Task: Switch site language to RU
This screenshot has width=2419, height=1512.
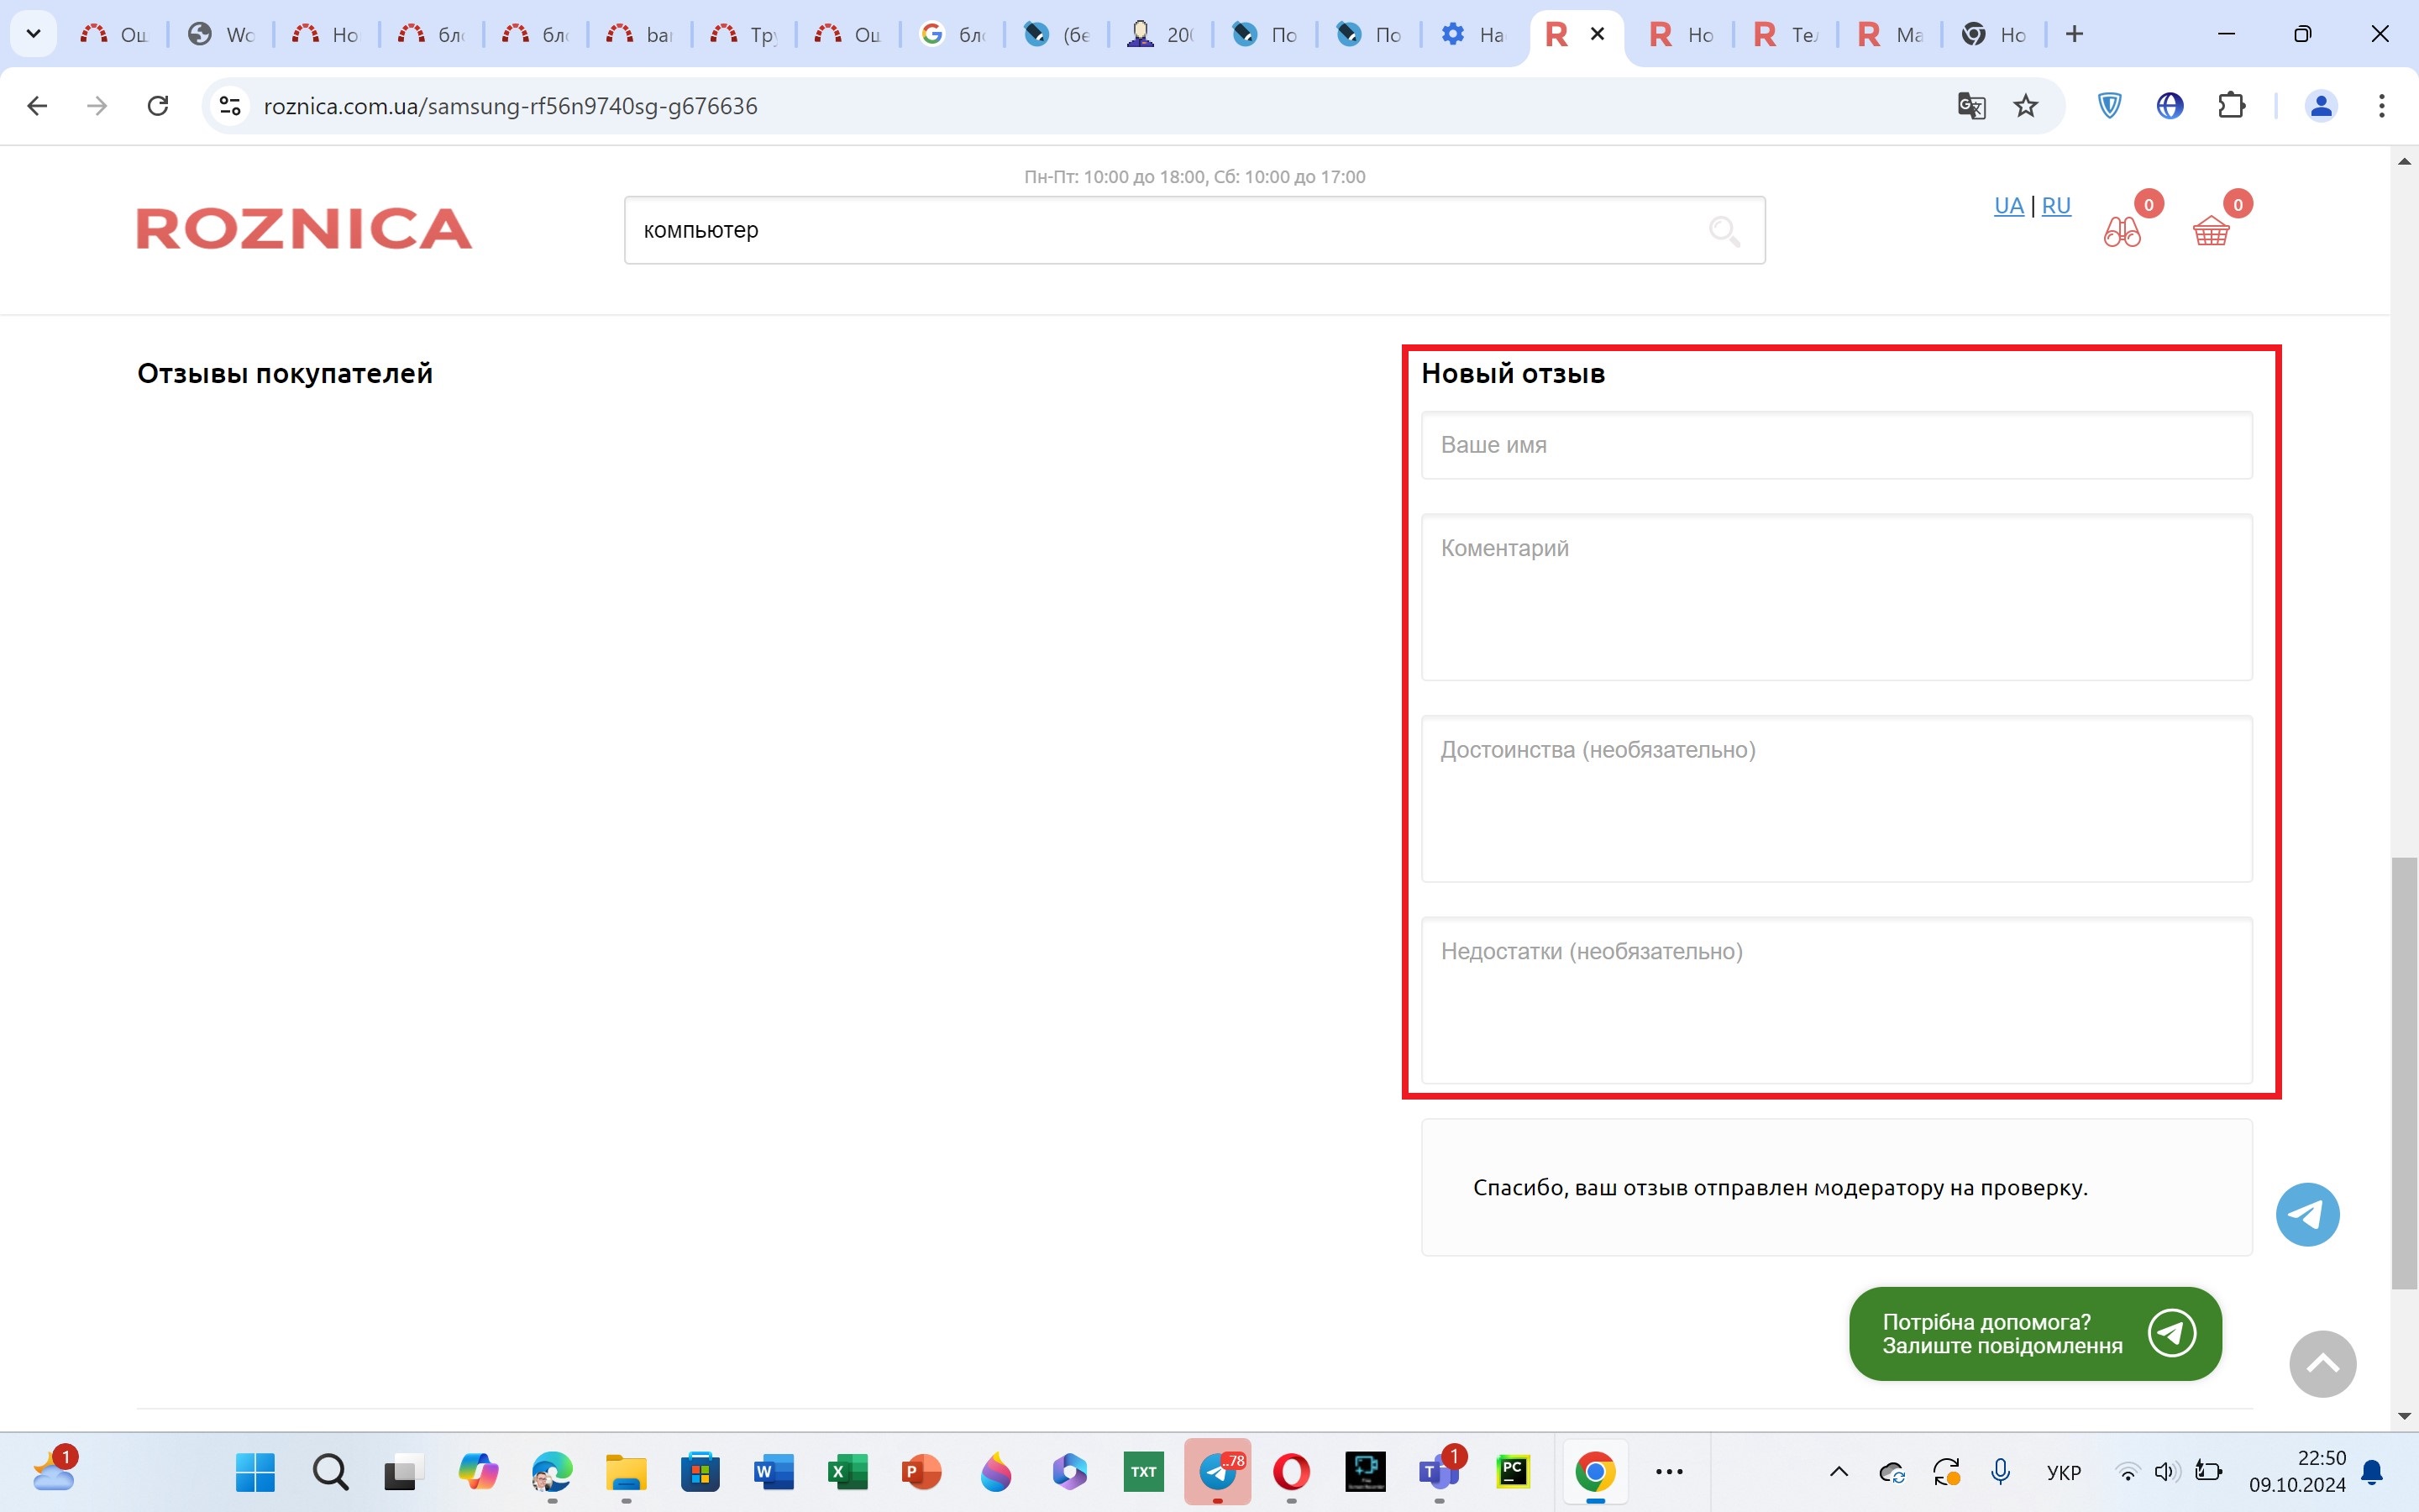Action: coord(2055,206)
